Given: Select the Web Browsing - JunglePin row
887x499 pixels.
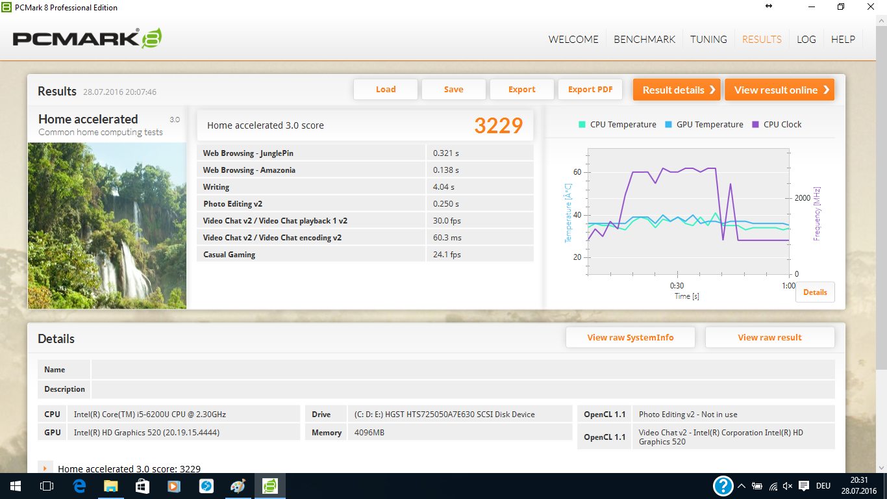Looking at the screenshot, I should 365,153.
